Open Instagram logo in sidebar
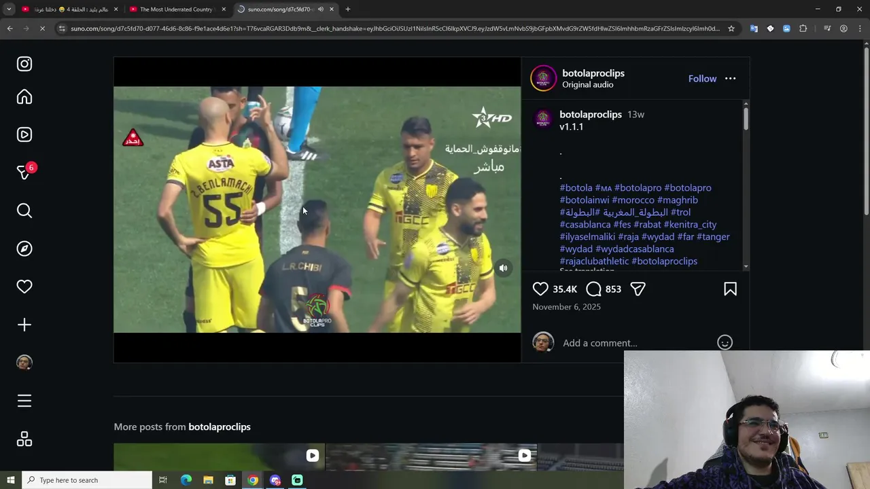The width and height of the screenshot is (870, 489). click(24, 64)
